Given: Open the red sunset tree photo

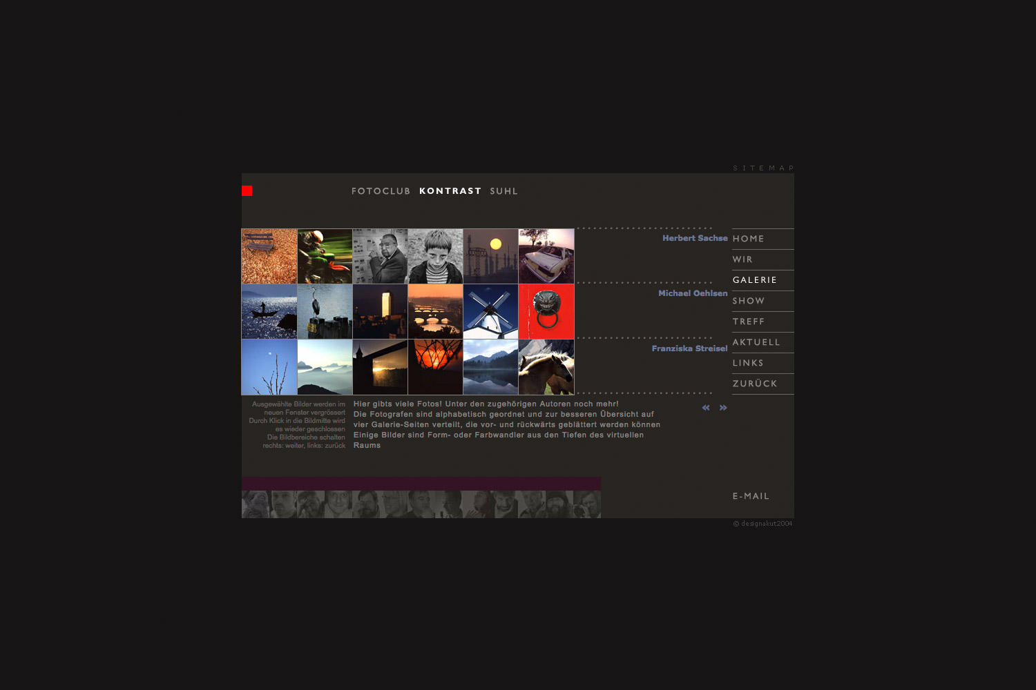Looking at the screenshot, I should point(435,366).
